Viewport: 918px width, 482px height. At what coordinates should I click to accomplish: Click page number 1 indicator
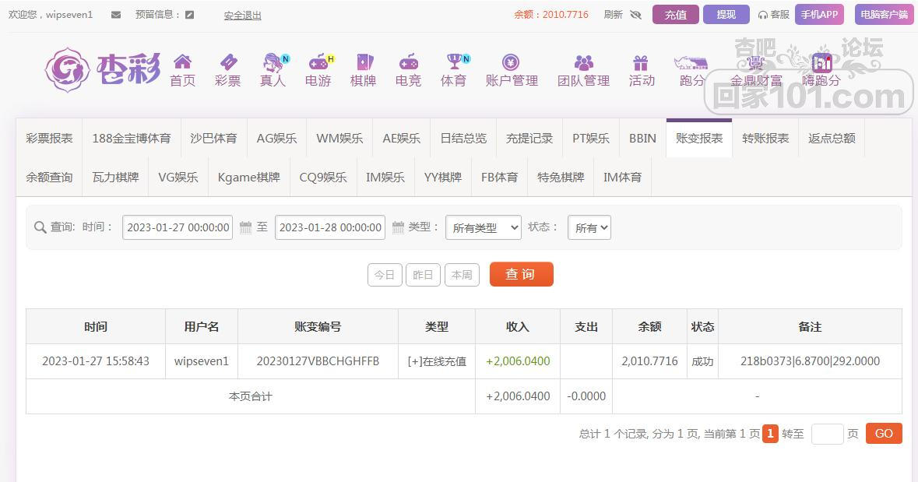coord(770,434)
